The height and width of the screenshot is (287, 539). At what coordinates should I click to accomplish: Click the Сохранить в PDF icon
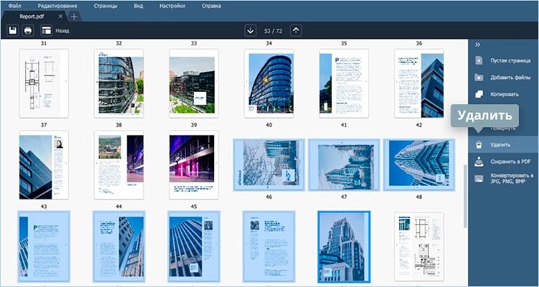(479, 161)
